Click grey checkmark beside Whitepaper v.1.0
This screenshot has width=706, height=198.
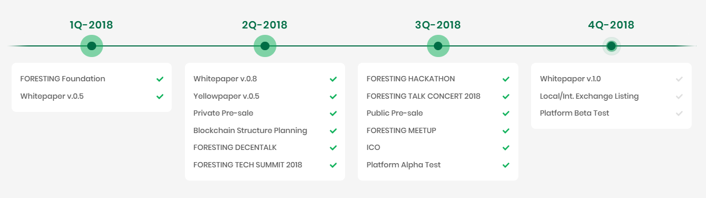point(679,79)
